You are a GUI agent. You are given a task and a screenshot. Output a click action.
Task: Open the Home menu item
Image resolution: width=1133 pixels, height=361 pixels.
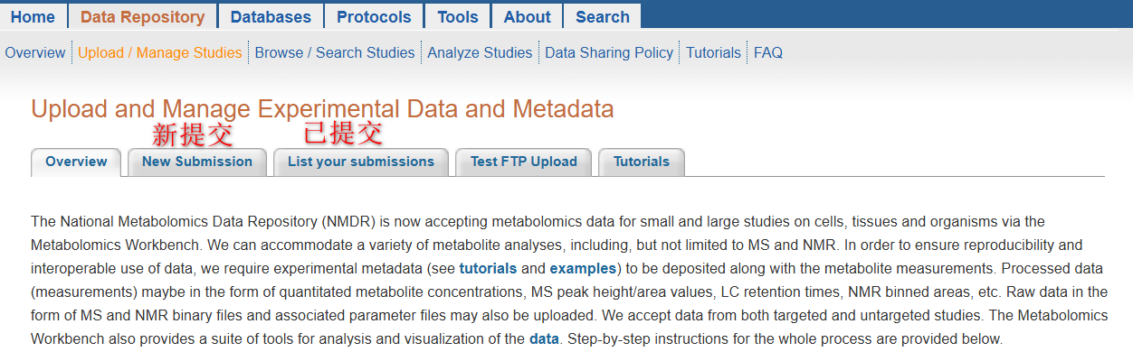[x=33, y=16]
